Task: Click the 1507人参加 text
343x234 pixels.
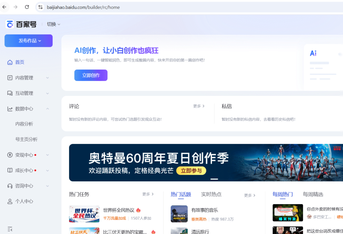Action: tap(141, 218)
